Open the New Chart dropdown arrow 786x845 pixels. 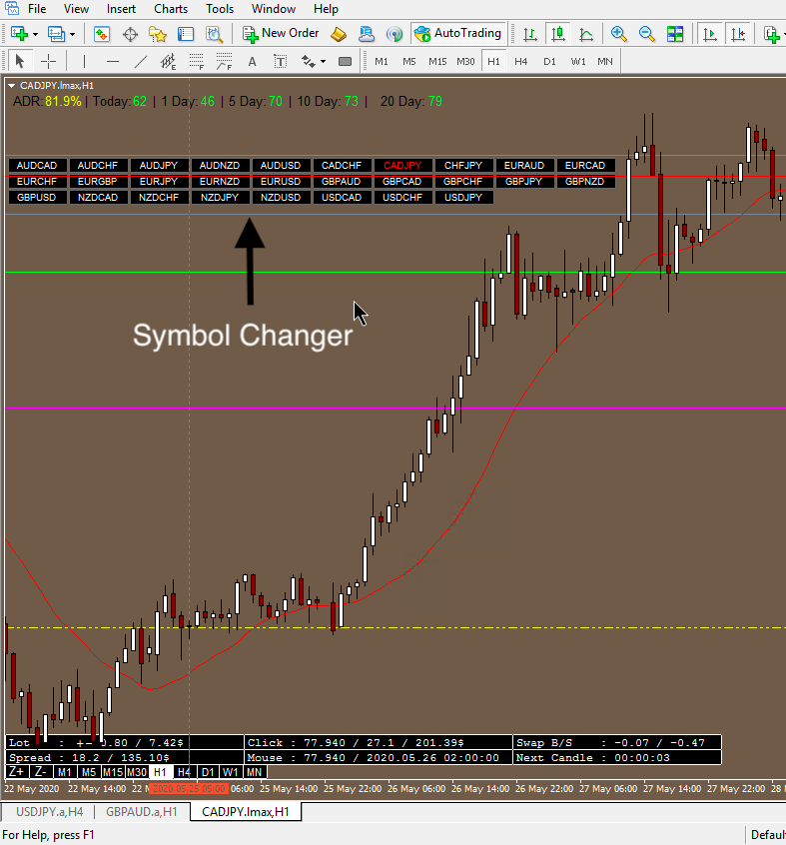(35, 35)
